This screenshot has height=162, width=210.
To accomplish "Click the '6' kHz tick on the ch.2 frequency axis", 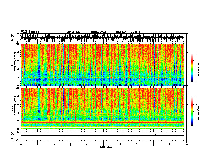I will [19, 105].
